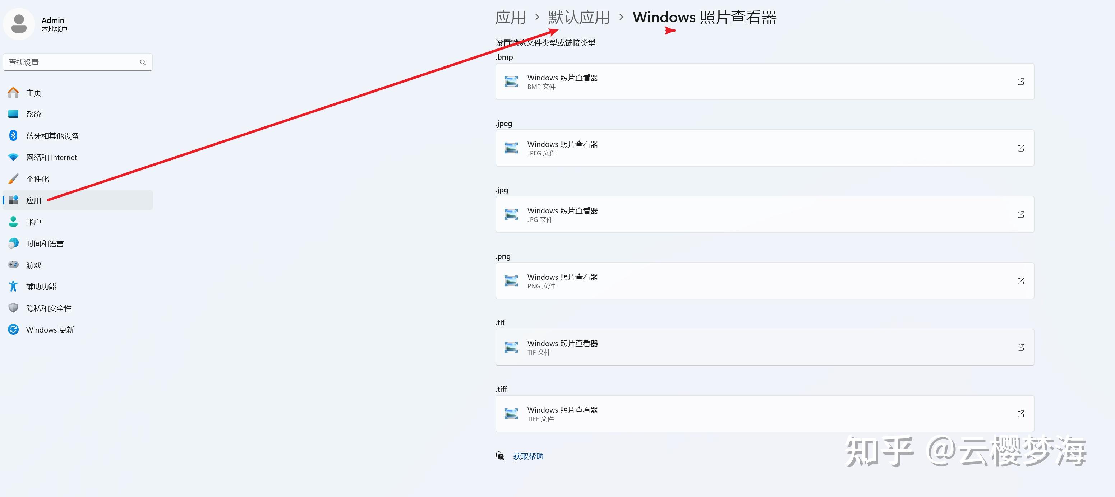Change default app for .tif files
This screenshot has height=497, width=1115.
coord(764,347)
